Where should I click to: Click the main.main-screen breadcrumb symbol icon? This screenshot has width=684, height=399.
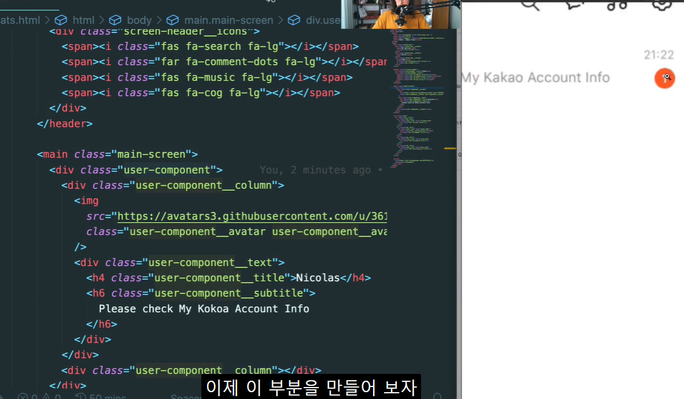(x=173, y=20)
